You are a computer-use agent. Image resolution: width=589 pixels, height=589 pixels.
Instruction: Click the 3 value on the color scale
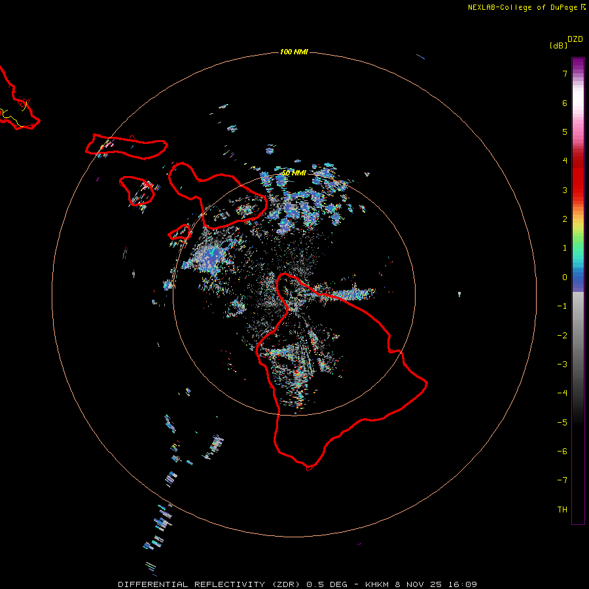pos(565,190)
